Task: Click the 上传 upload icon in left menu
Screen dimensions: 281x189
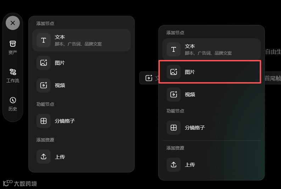Action: [x=44, y=157]
